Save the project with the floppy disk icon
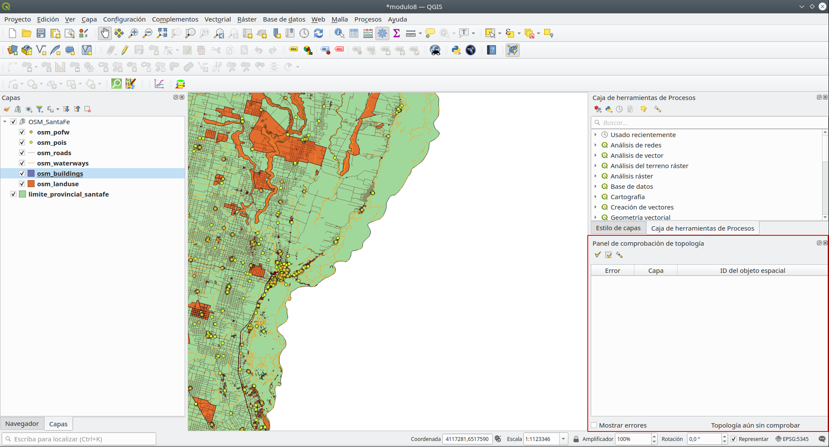This screenshot has height=447, width=829. (41, 33)
